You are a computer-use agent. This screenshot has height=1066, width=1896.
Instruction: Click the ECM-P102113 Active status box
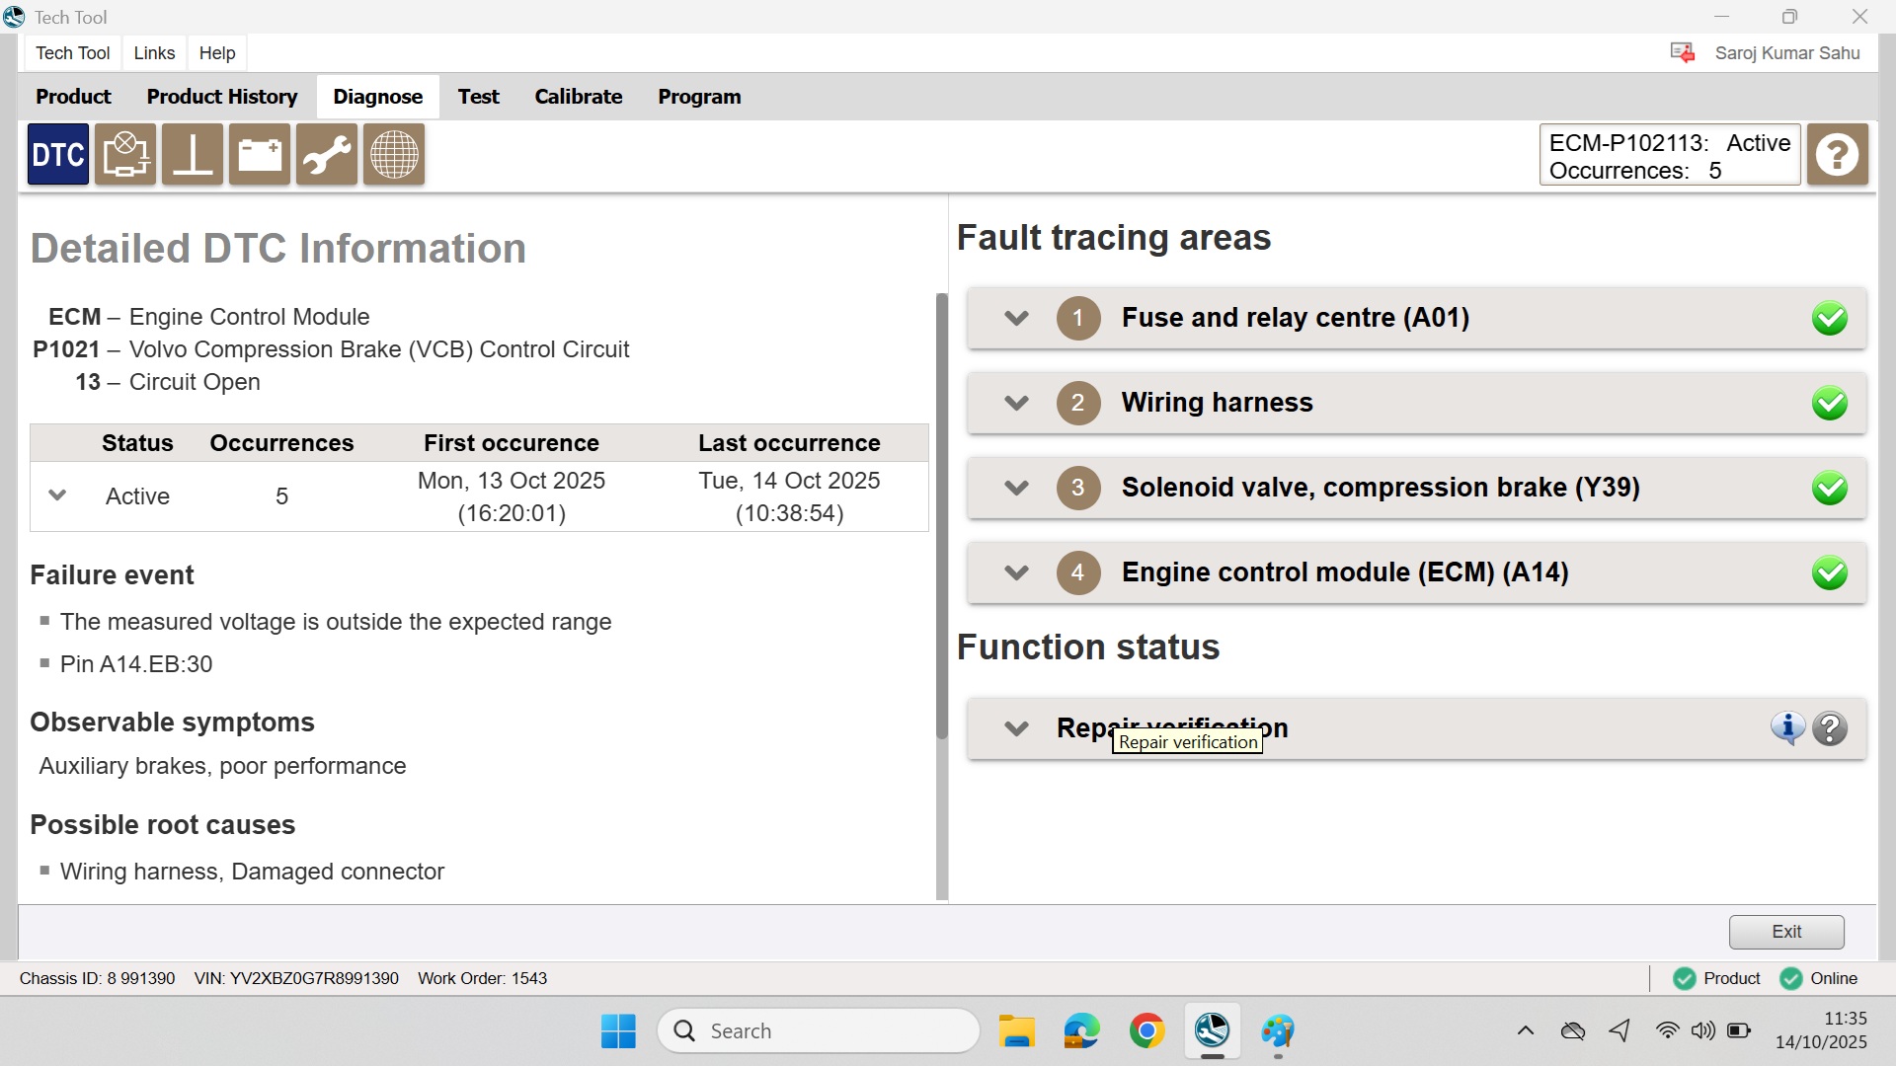pos(1669,156)
